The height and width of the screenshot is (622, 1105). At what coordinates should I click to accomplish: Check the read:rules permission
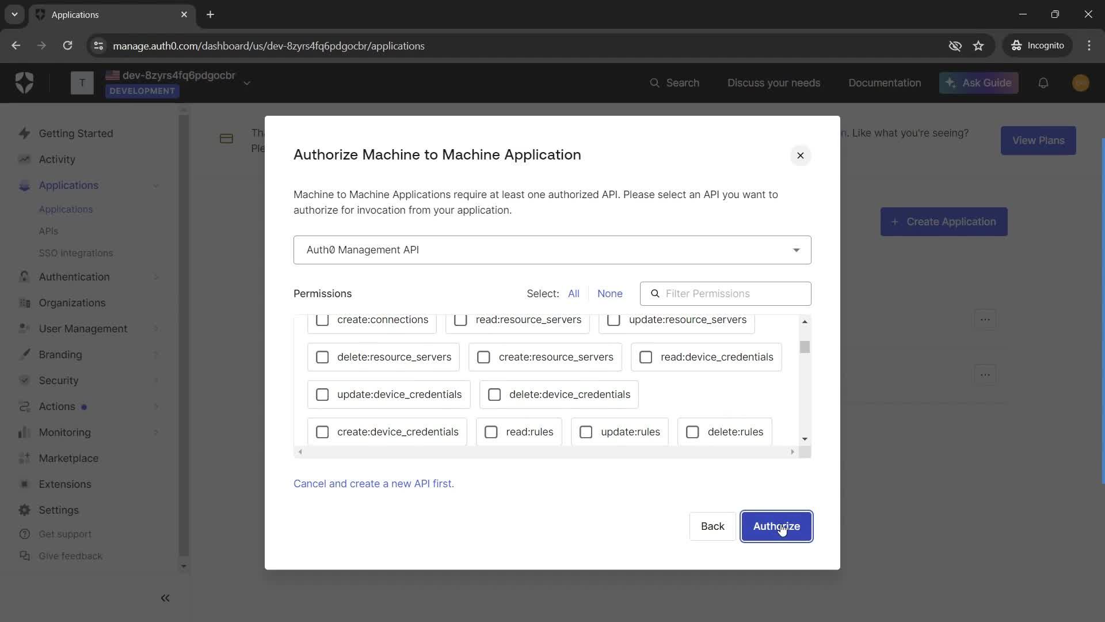491,432
